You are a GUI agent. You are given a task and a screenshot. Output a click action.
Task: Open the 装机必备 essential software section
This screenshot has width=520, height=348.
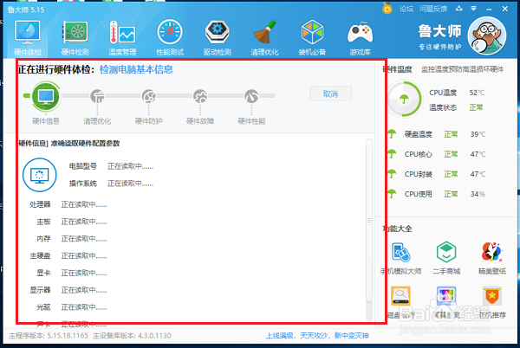[312, 38]
